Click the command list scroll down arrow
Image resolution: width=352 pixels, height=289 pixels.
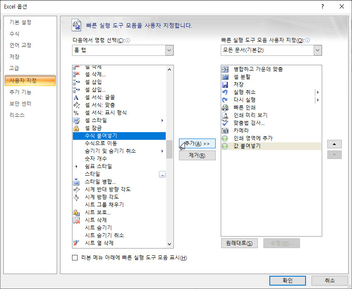(170, 244)
